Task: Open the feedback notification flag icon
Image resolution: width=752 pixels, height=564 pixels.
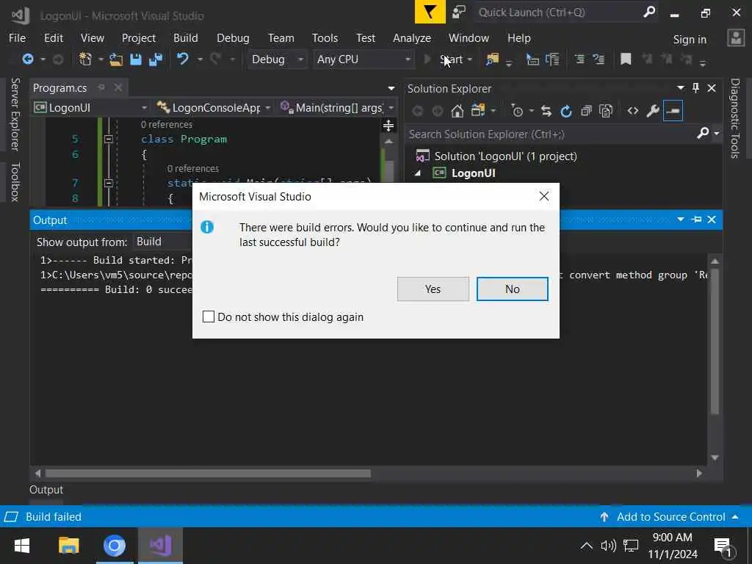Action: click(430, 12)
